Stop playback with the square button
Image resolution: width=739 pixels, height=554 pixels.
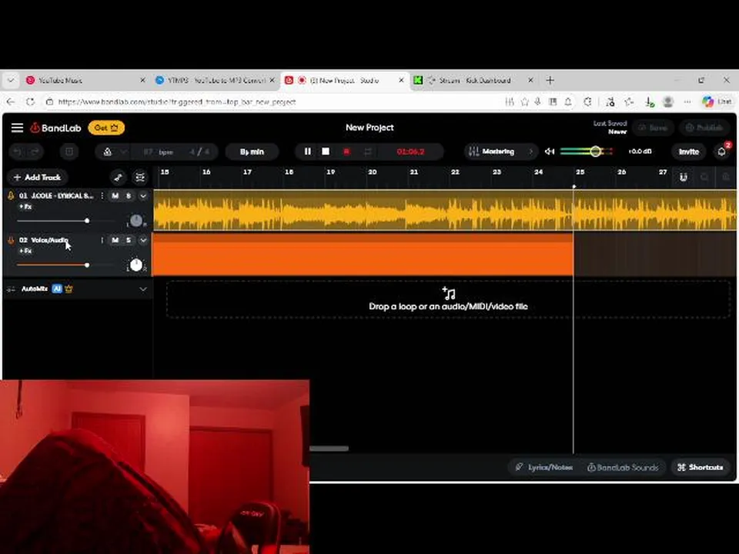tap(326, 152)
